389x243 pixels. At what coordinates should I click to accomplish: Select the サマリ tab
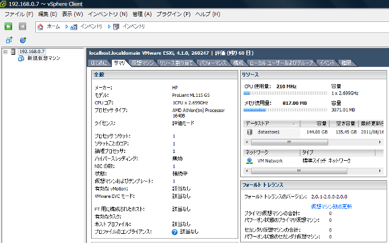[120, 63]
